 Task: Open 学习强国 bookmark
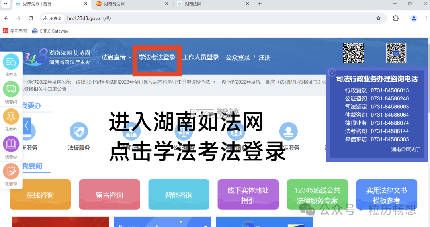click(15, 31)
